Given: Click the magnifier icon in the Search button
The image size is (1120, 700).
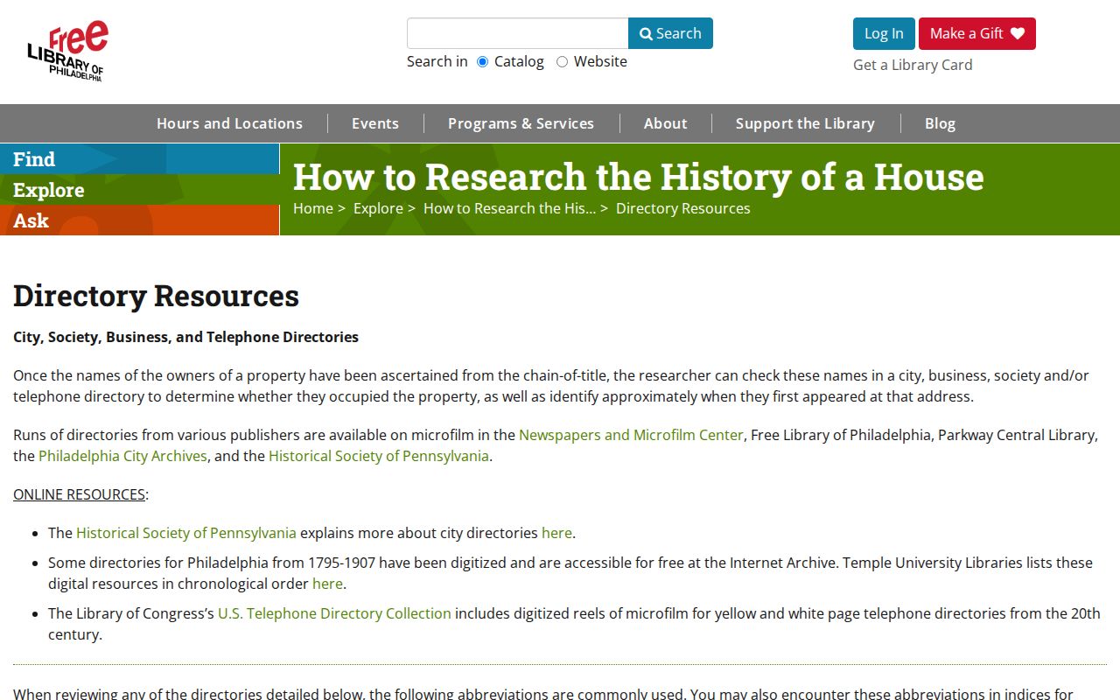Looking at the screenshot, I should coord(646,34).
